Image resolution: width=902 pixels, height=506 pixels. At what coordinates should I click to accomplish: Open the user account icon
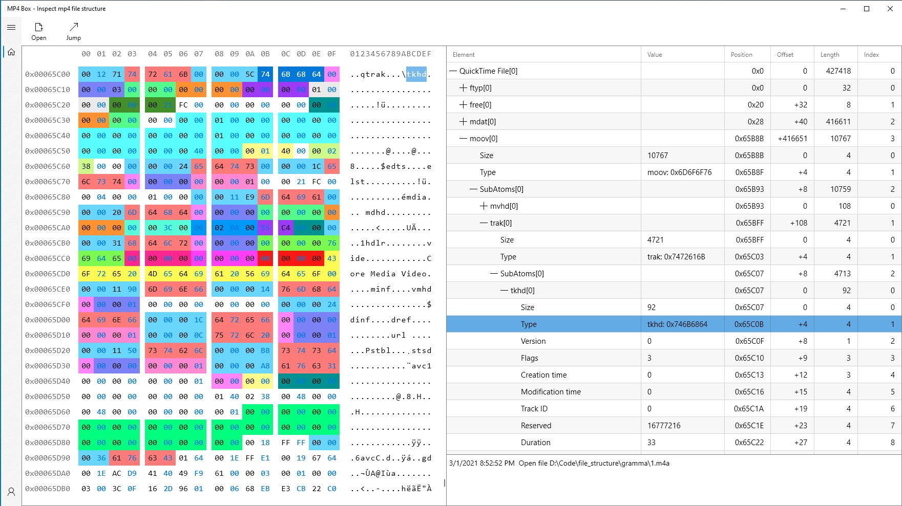[x=11, y=492]
